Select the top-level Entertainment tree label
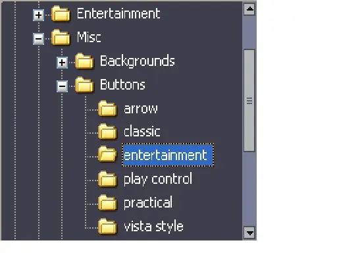The image size is (337, 253). tap(118, 14)
